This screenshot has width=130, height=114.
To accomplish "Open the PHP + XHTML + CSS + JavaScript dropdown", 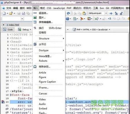I will point(109,30).
